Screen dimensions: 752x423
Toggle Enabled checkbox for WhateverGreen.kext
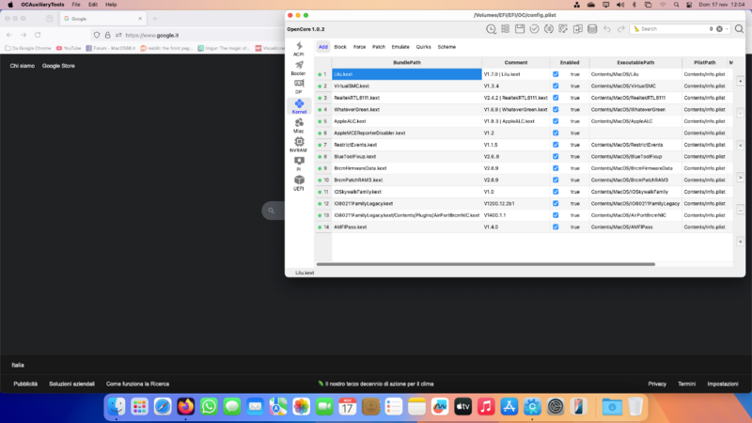click(x=556, y=109)
